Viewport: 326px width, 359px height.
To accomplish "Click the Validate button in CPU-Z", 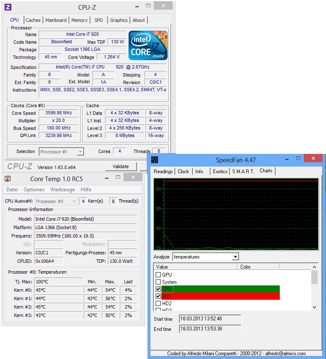I will (121, 166).
